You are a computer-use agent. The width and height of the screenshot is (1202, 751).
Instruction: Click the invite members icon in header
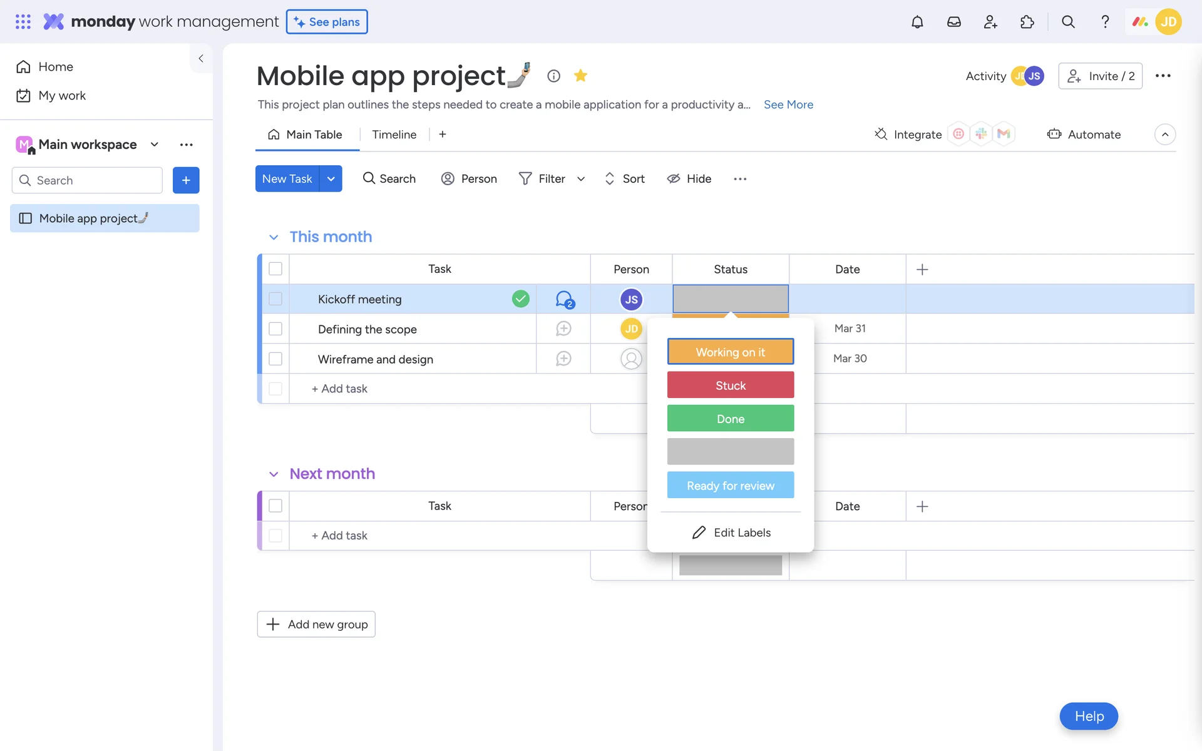point(990,22)
